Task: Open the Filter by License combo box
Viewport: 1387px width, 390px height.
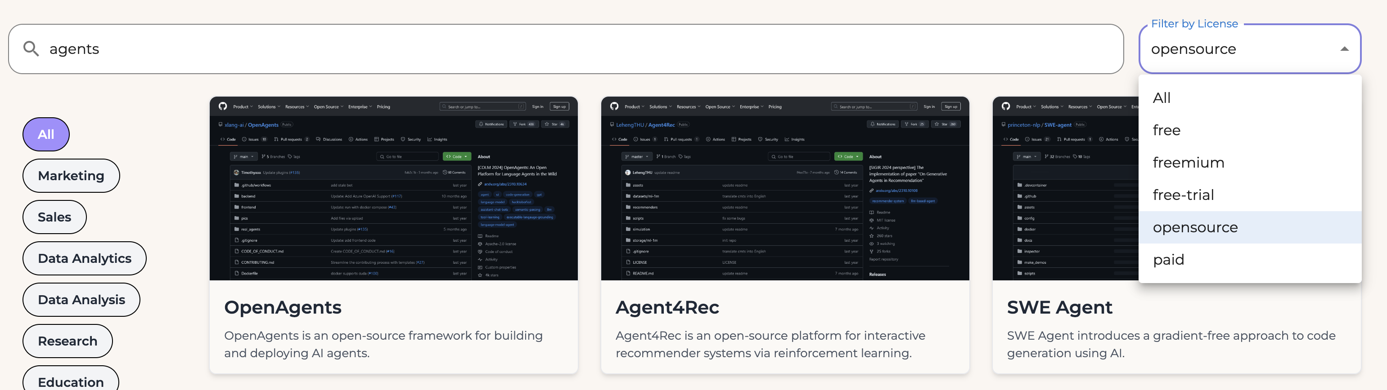Action: coord(1250,49)
